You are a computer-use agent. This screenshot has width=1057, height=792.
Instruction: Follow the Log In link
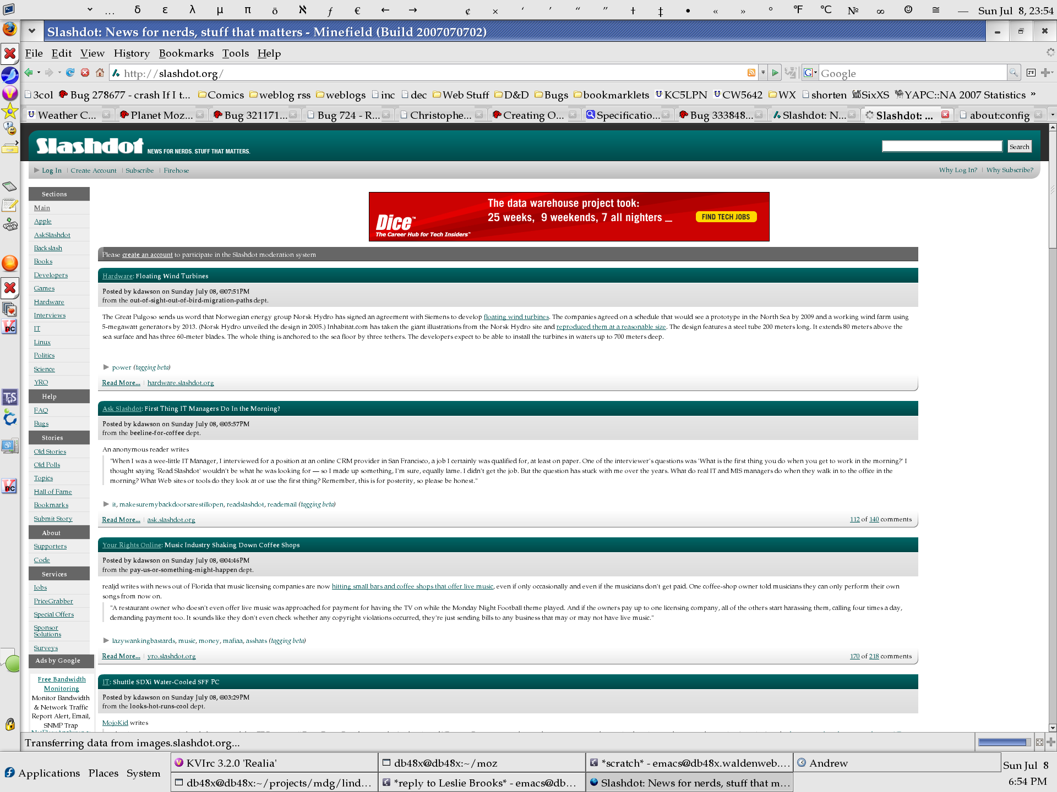pos(52,170)
